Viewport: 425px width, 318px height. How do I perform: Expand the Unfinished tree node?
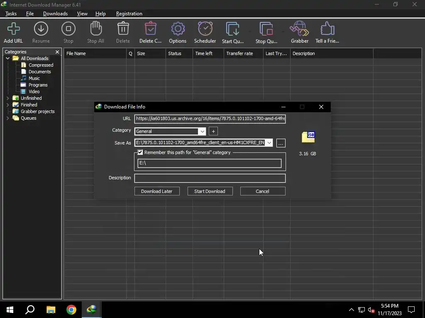7,98
